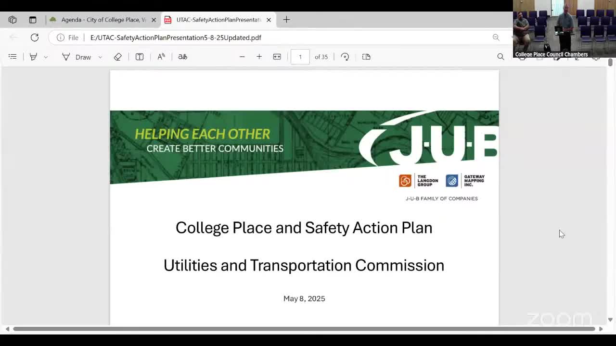The height and width of the screenshot is (346, 616).
Task: Click the Council Chambers video thumbnail
Action: coord(564,29)
